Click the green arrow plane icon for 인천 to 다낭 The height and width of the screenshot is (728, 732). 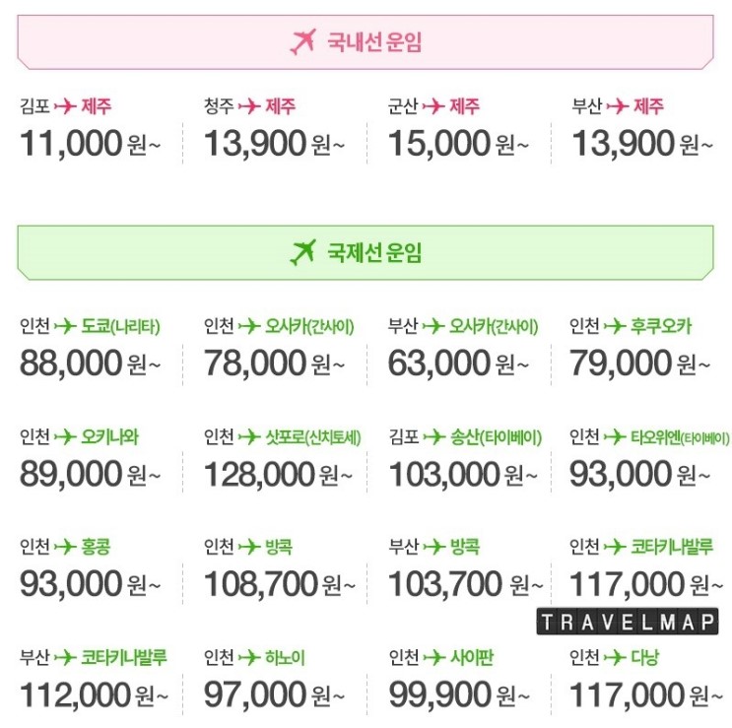click(x=615, y=657)
